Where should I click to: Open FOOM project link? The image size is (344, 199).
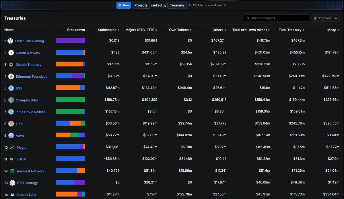[21, 159]
